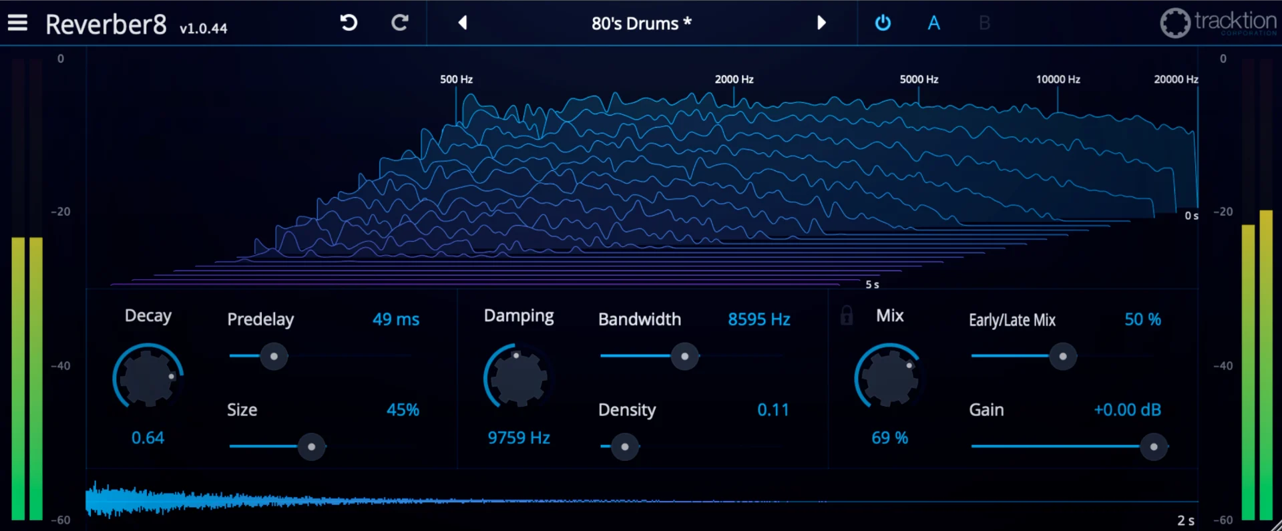Click the output level meter
The width and height of the screenshot is (1282, 531).
pyautogui.click(x=1257, y=289)
